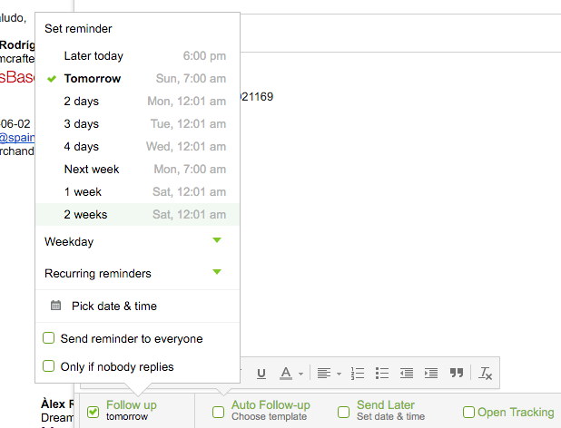Select the Later today reminder

pos(93,56)
